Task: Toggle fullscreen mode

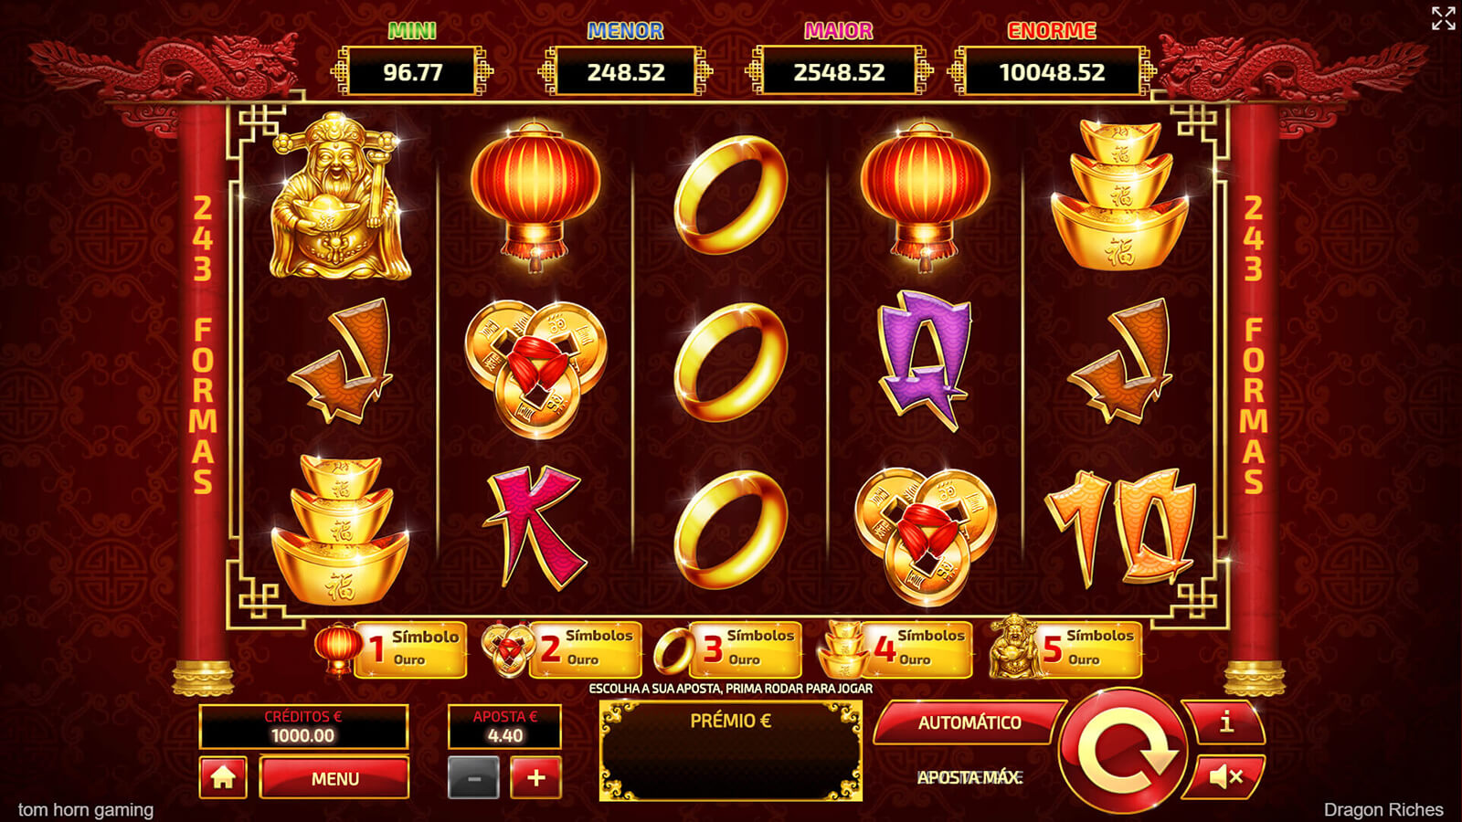Action: click(1443, 18)
